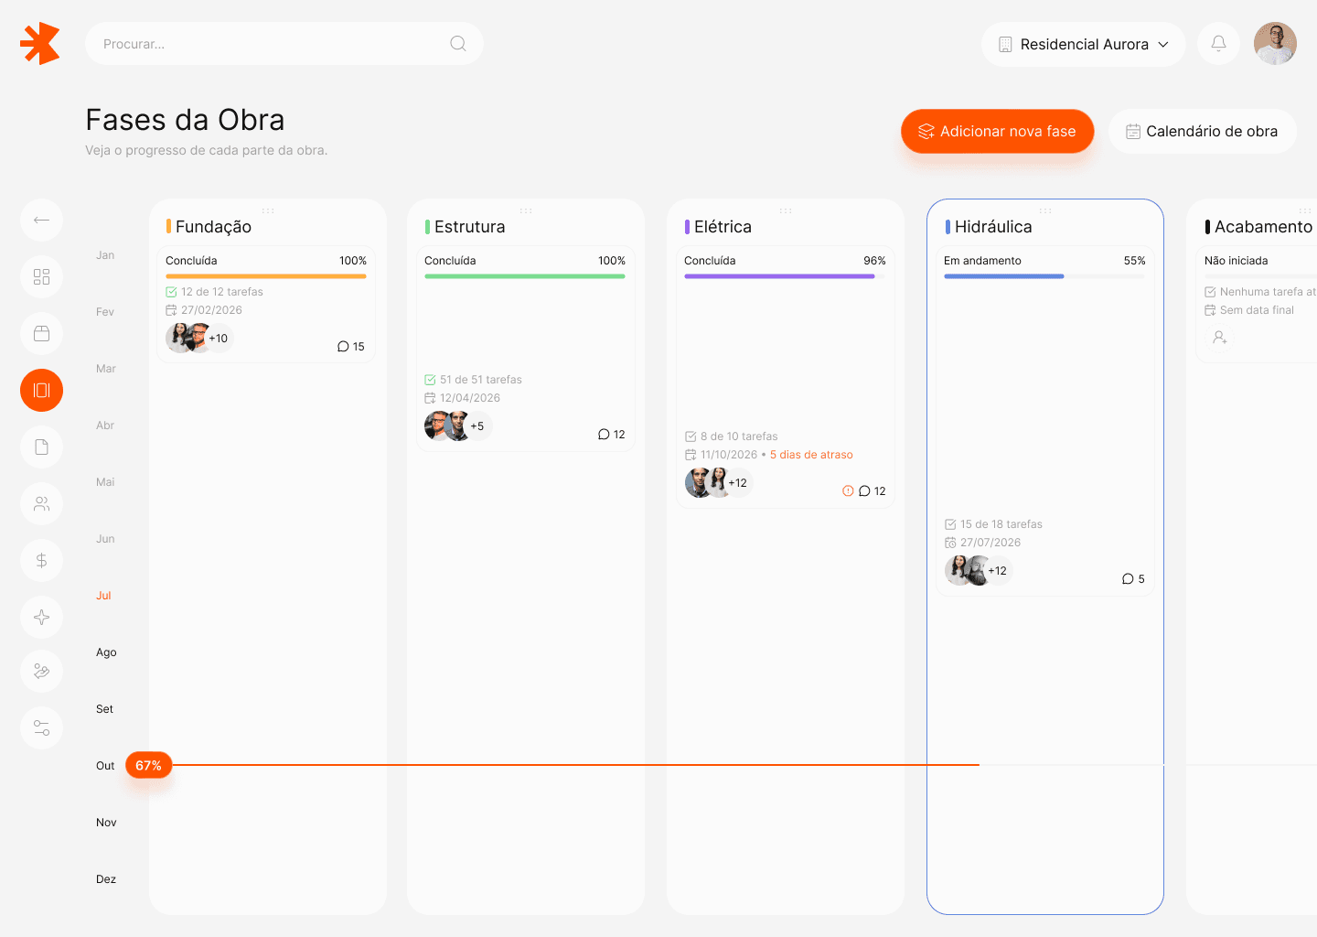Grab the Hidráulica column drag handle
Image resolution: width=1317 pixels, height=937 pixels.
point(1045,210)
